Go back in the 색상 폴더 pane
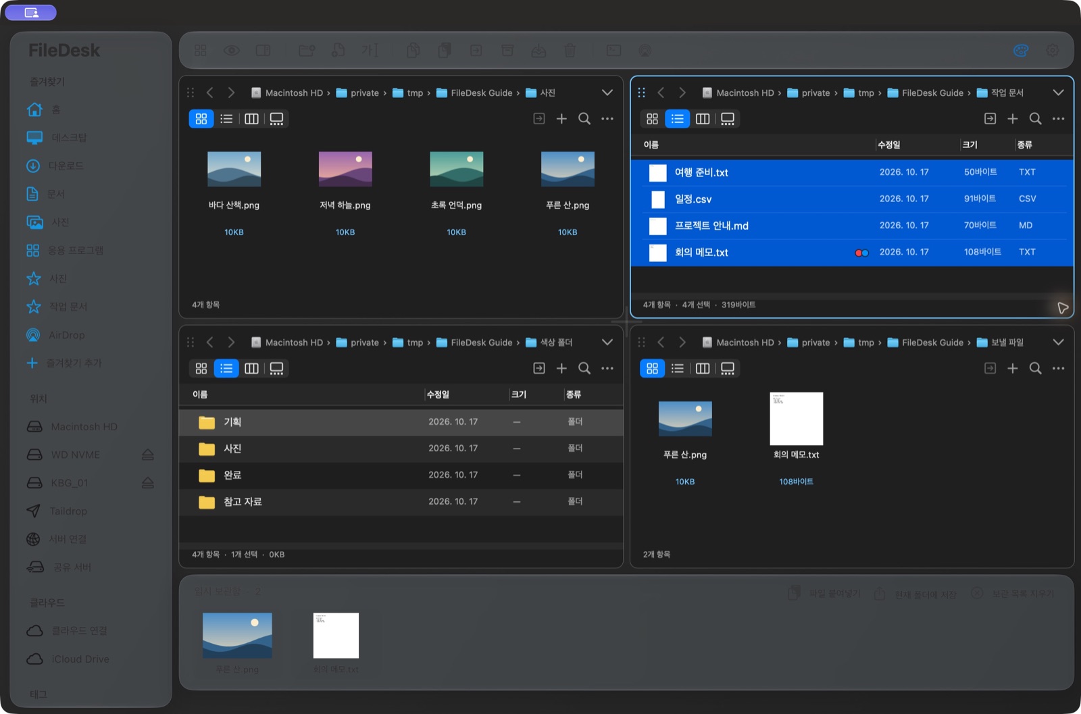 pyautogui.click(x=210, y=342)
